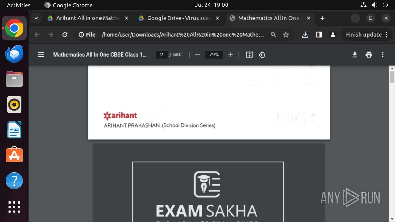Close the Arihant All in one tab
Image resolution: width=395 pixels, height=222 pixels.
tap(126, 18)
